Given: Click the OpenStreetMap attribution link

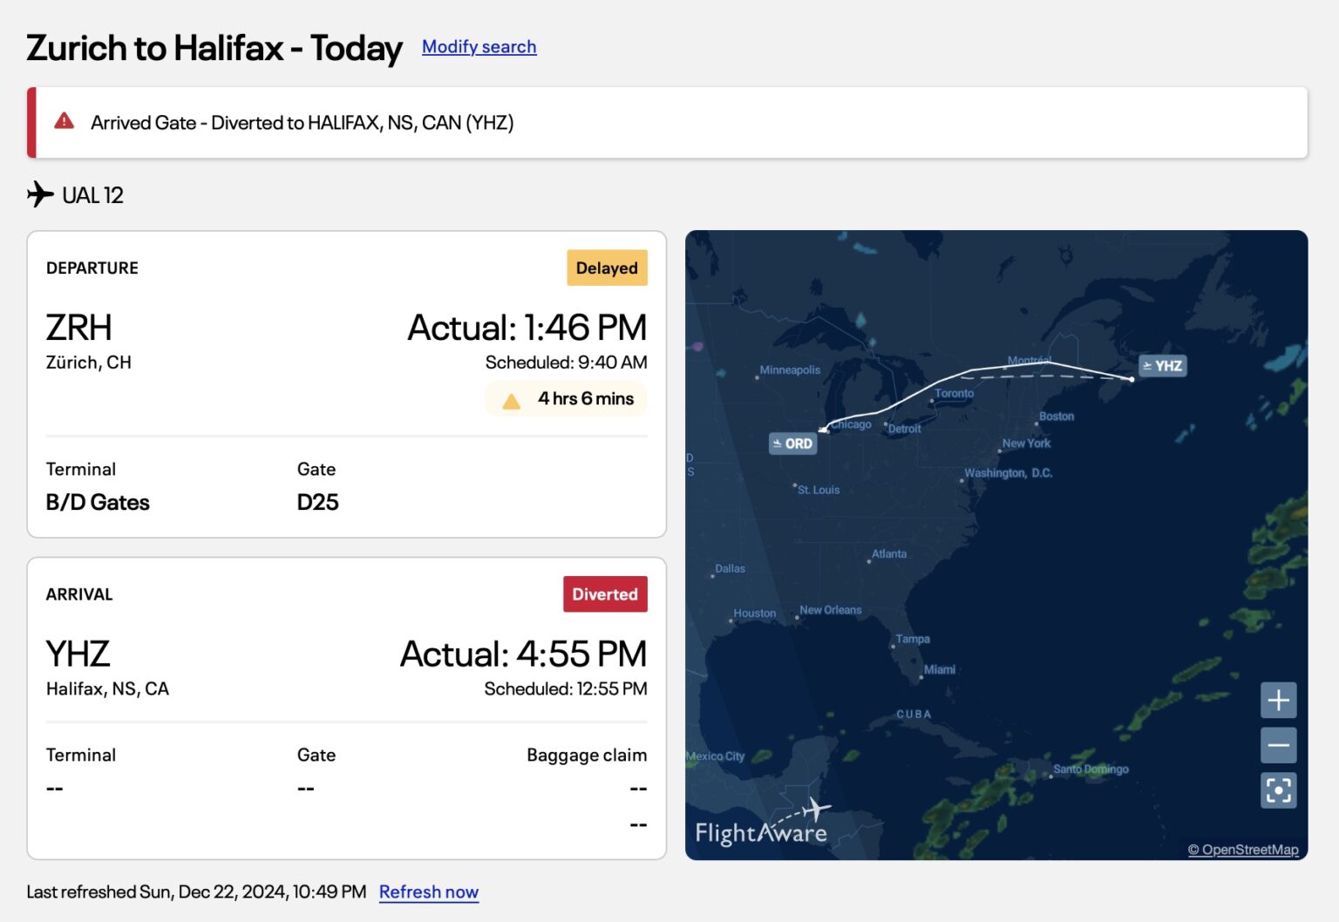Looking at the screenshot, I should click(1244, 849).
